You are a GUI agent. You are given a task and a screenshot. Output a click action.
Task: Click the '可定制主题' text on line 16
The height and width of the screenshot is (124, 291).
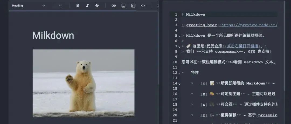pyautogui.click(x=230, y=94)
